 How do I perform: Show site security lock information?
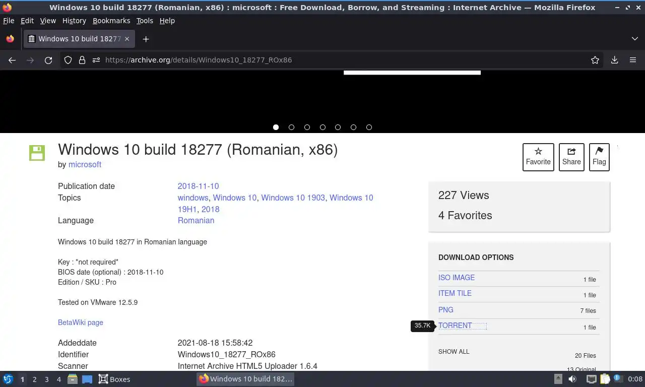tap(82, 60)
